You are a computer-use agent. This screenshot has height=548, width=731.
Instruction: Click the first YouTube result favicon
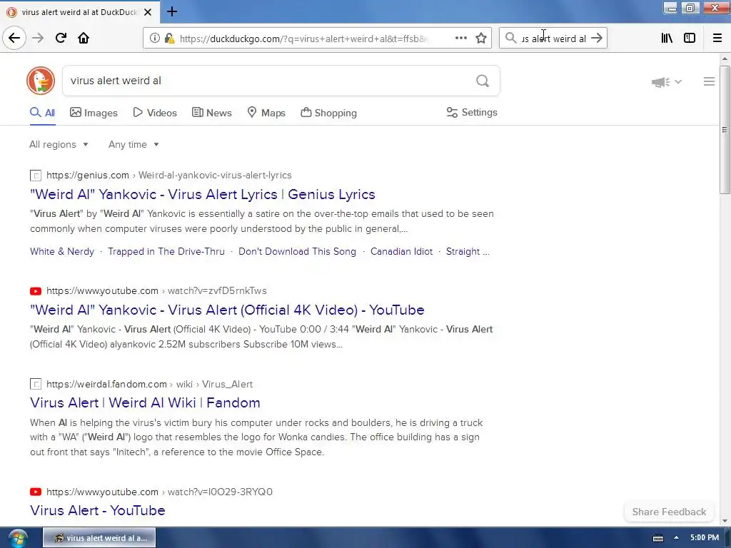(36, 291)
